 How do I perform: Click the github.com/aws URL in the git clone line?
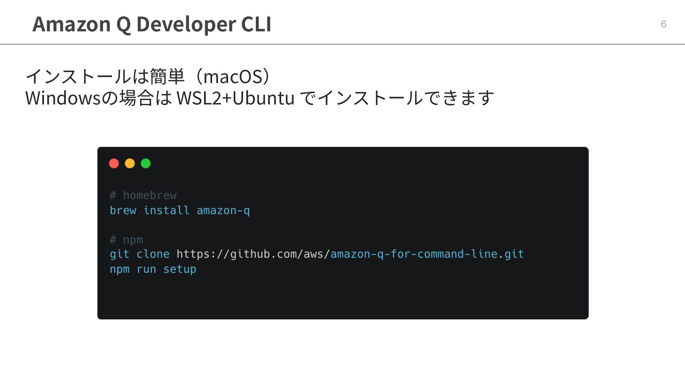click(x=253, y=254)
